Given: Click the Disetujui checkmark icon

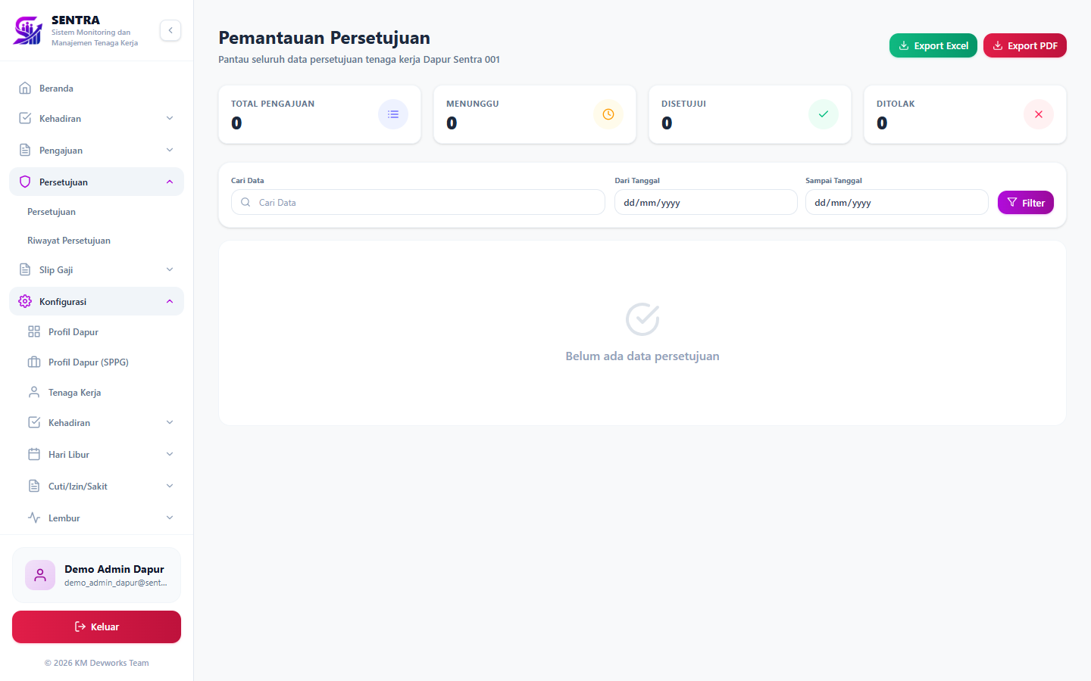Looking at the screenshot, I should tap(824, 114).
